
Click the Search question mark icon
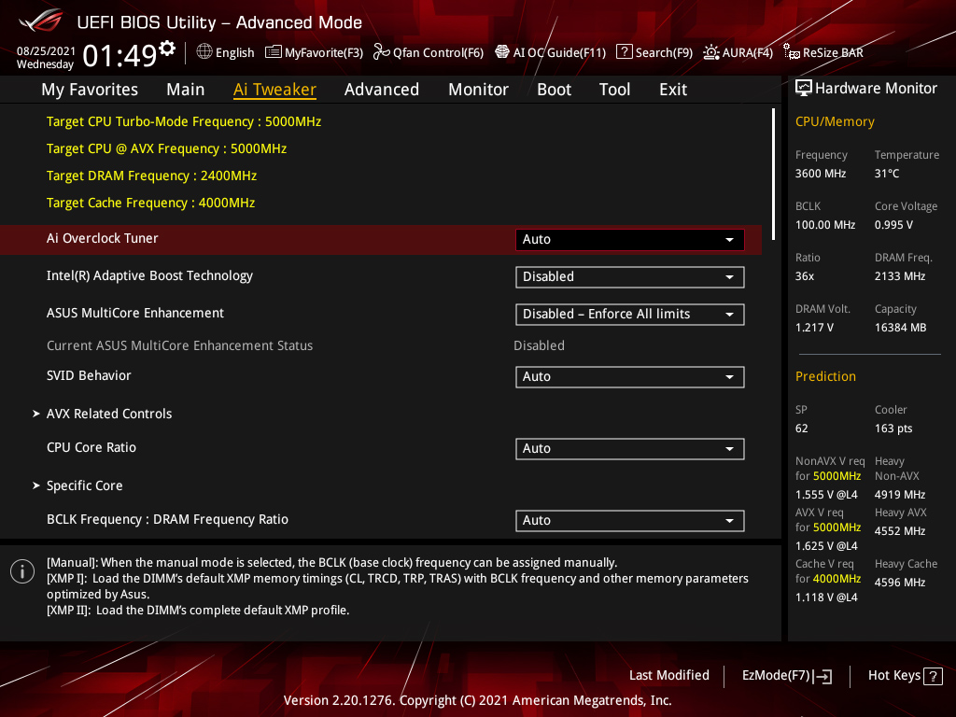pos(625,52)
